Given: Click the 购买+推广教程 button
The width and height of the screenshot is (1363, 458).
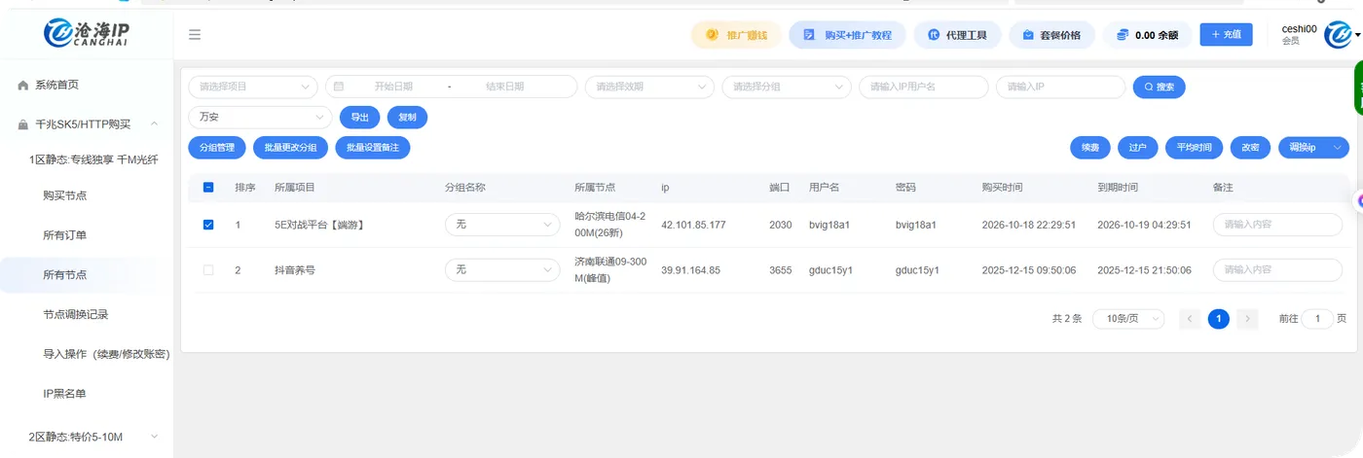Looking at the screenshot, I should [847, 35].
